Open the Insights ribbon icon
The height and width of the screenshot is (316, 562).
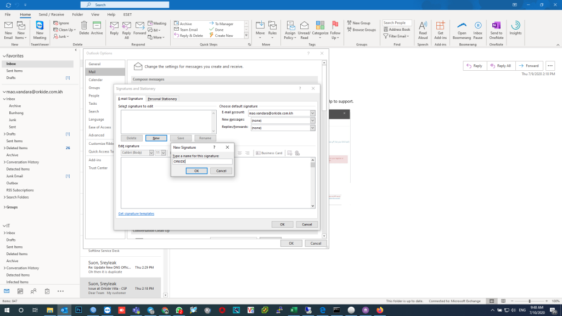tap(515, 29)
